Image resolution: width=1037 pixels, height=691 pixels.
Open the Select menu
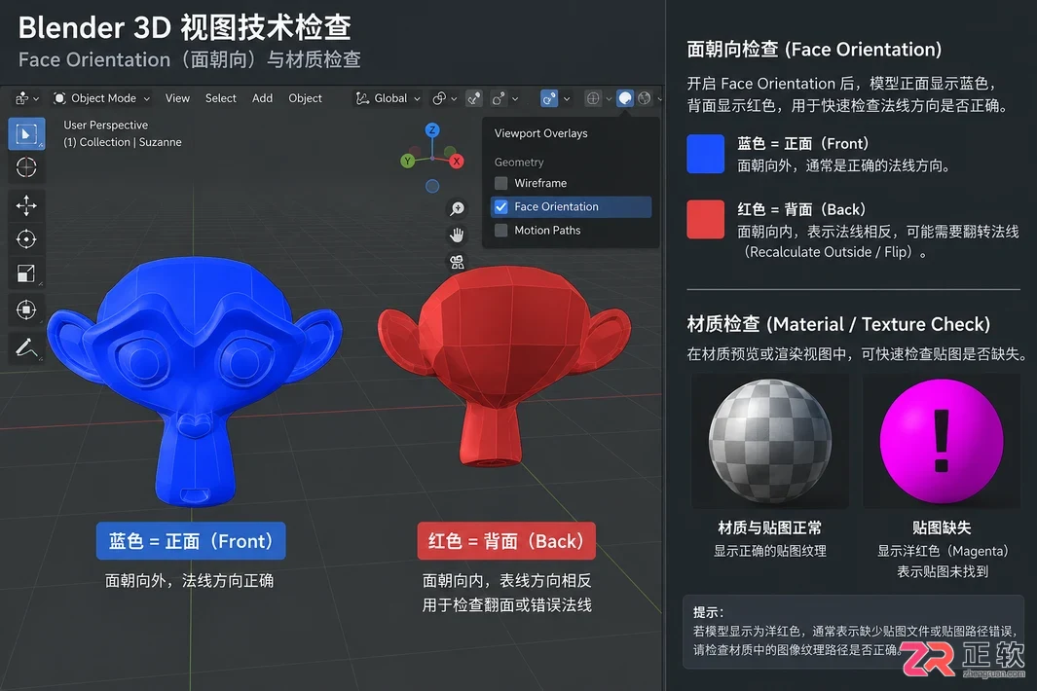pyautogui.click(x=220, y=98)
